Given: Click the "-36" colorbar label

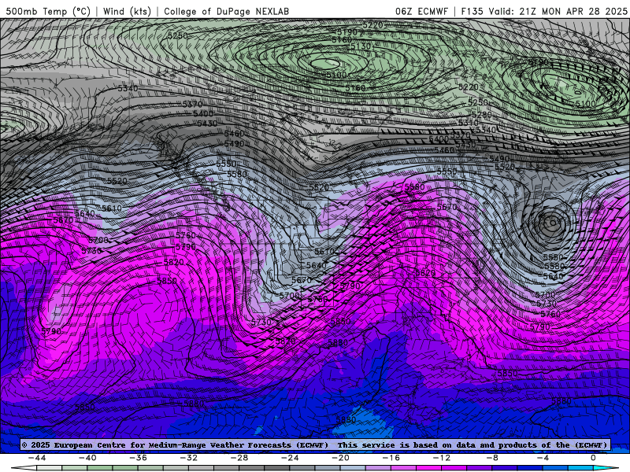Looking at the screenshot, I should tap(139, 458).
